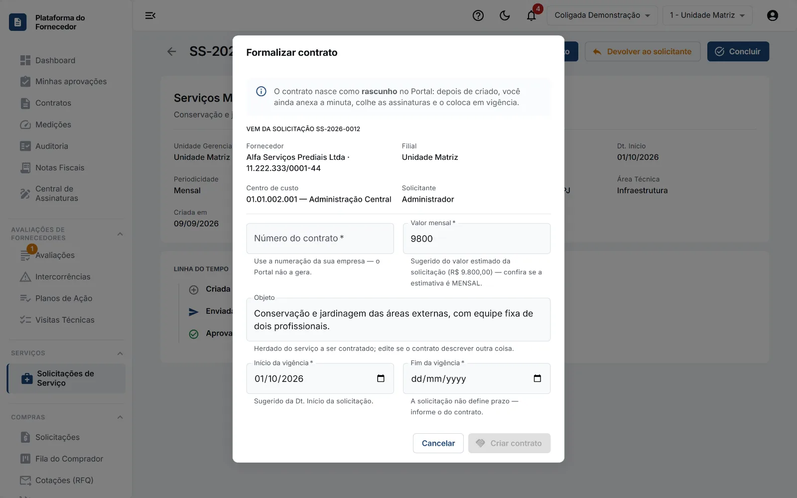Click the Auditoria icon in sidebar
797x498 pixels.
point(25,146)
